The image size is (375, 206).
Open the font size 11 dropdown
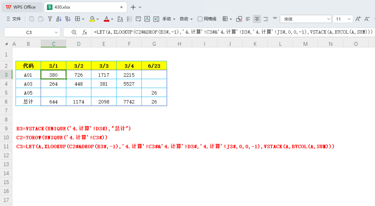pos(342,19)
